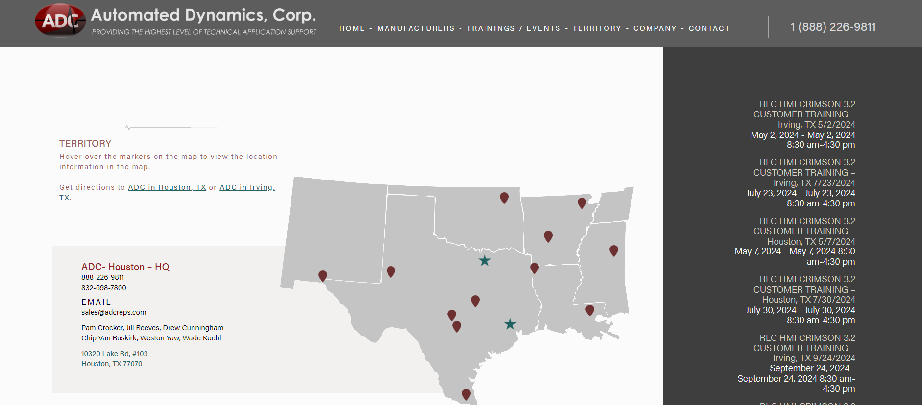
Task: Open the CONTACT menu item
Action: (x=709, y=28)
